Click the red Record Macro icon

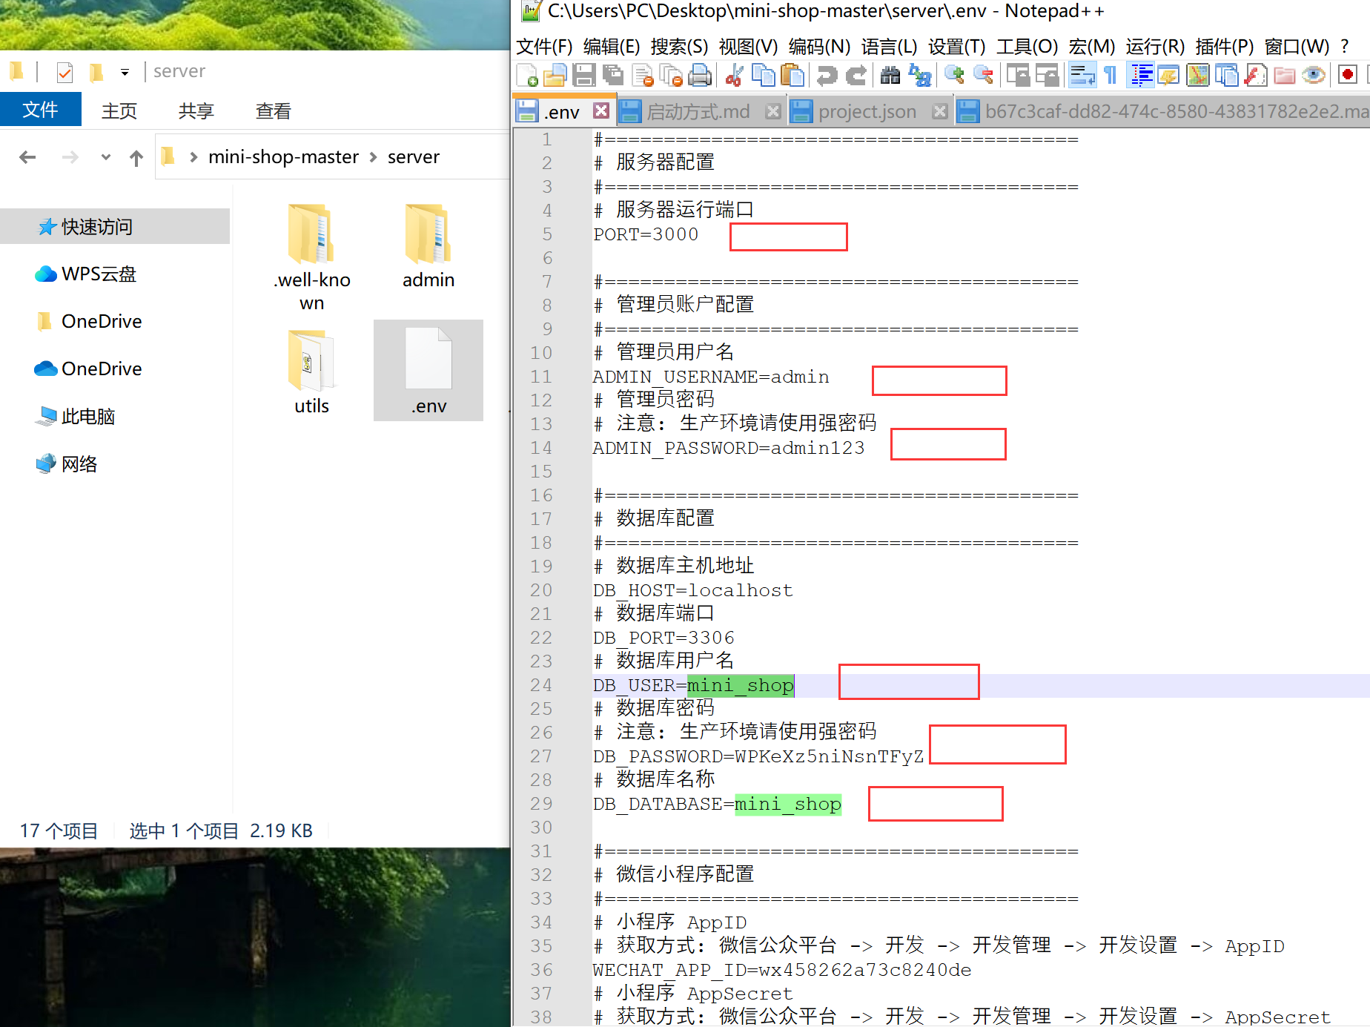click(1348, 76)
